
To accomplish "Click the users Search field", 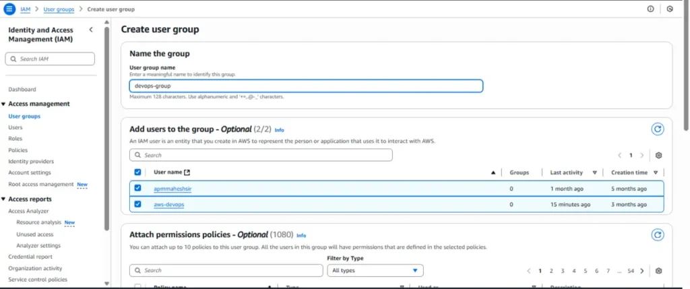I will click(261, 155).
